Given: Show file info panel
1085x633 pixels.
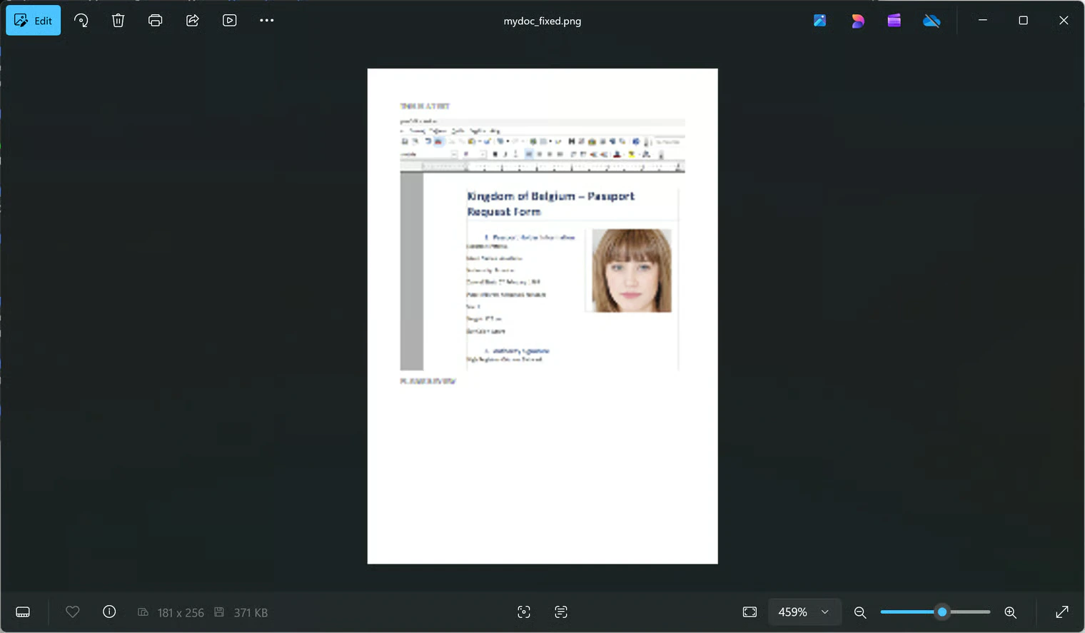Looking at the screenshot, I should pyautogui.click(x=109, y=612).
